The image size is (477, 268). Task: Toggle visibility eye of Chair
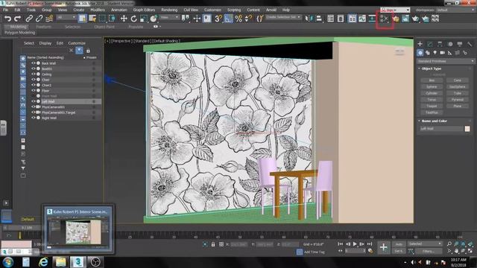point(34,80)
